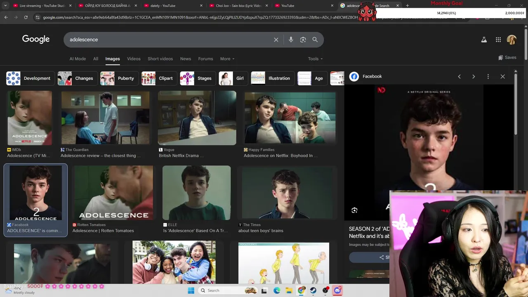
Task: Open Discord from taskbar
Action: tap(337, 290)
